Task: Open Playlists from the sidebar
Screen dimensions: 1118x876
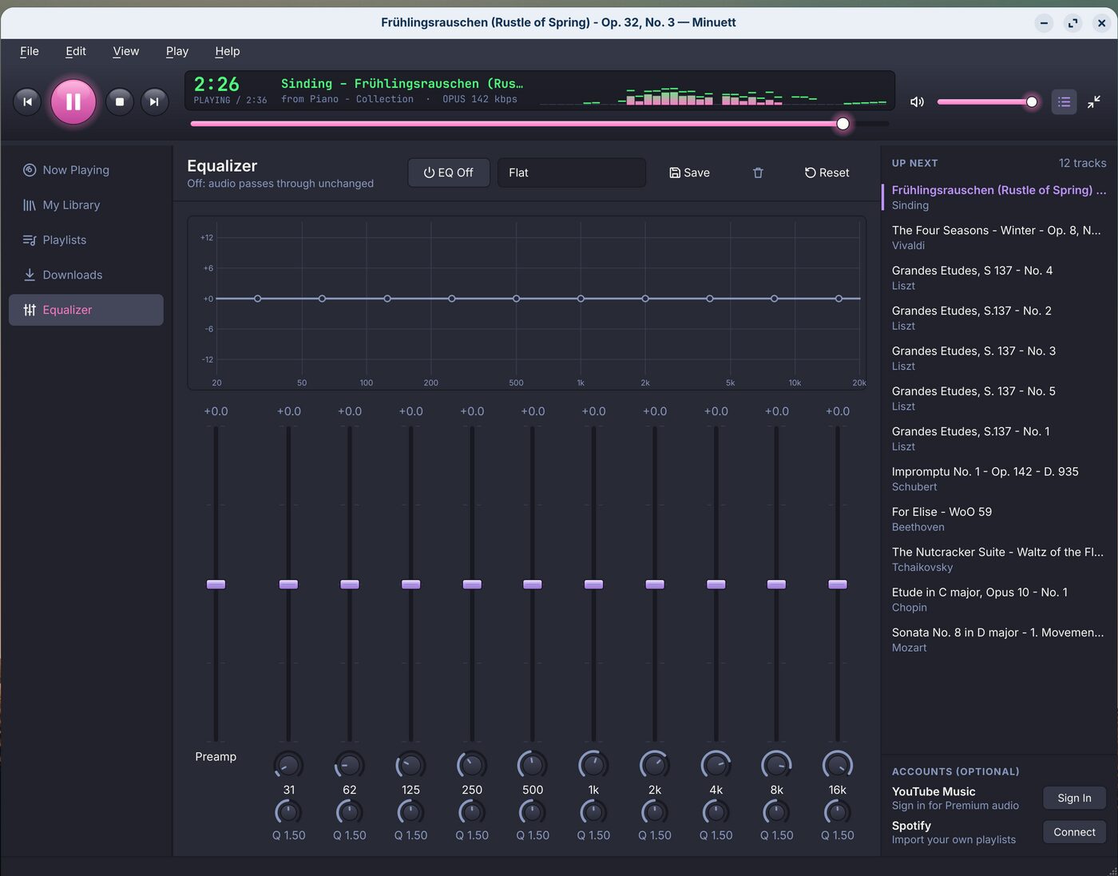Action: 86,240
